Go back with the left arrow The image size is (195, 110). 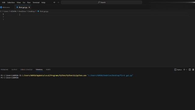tap(55, 2)
